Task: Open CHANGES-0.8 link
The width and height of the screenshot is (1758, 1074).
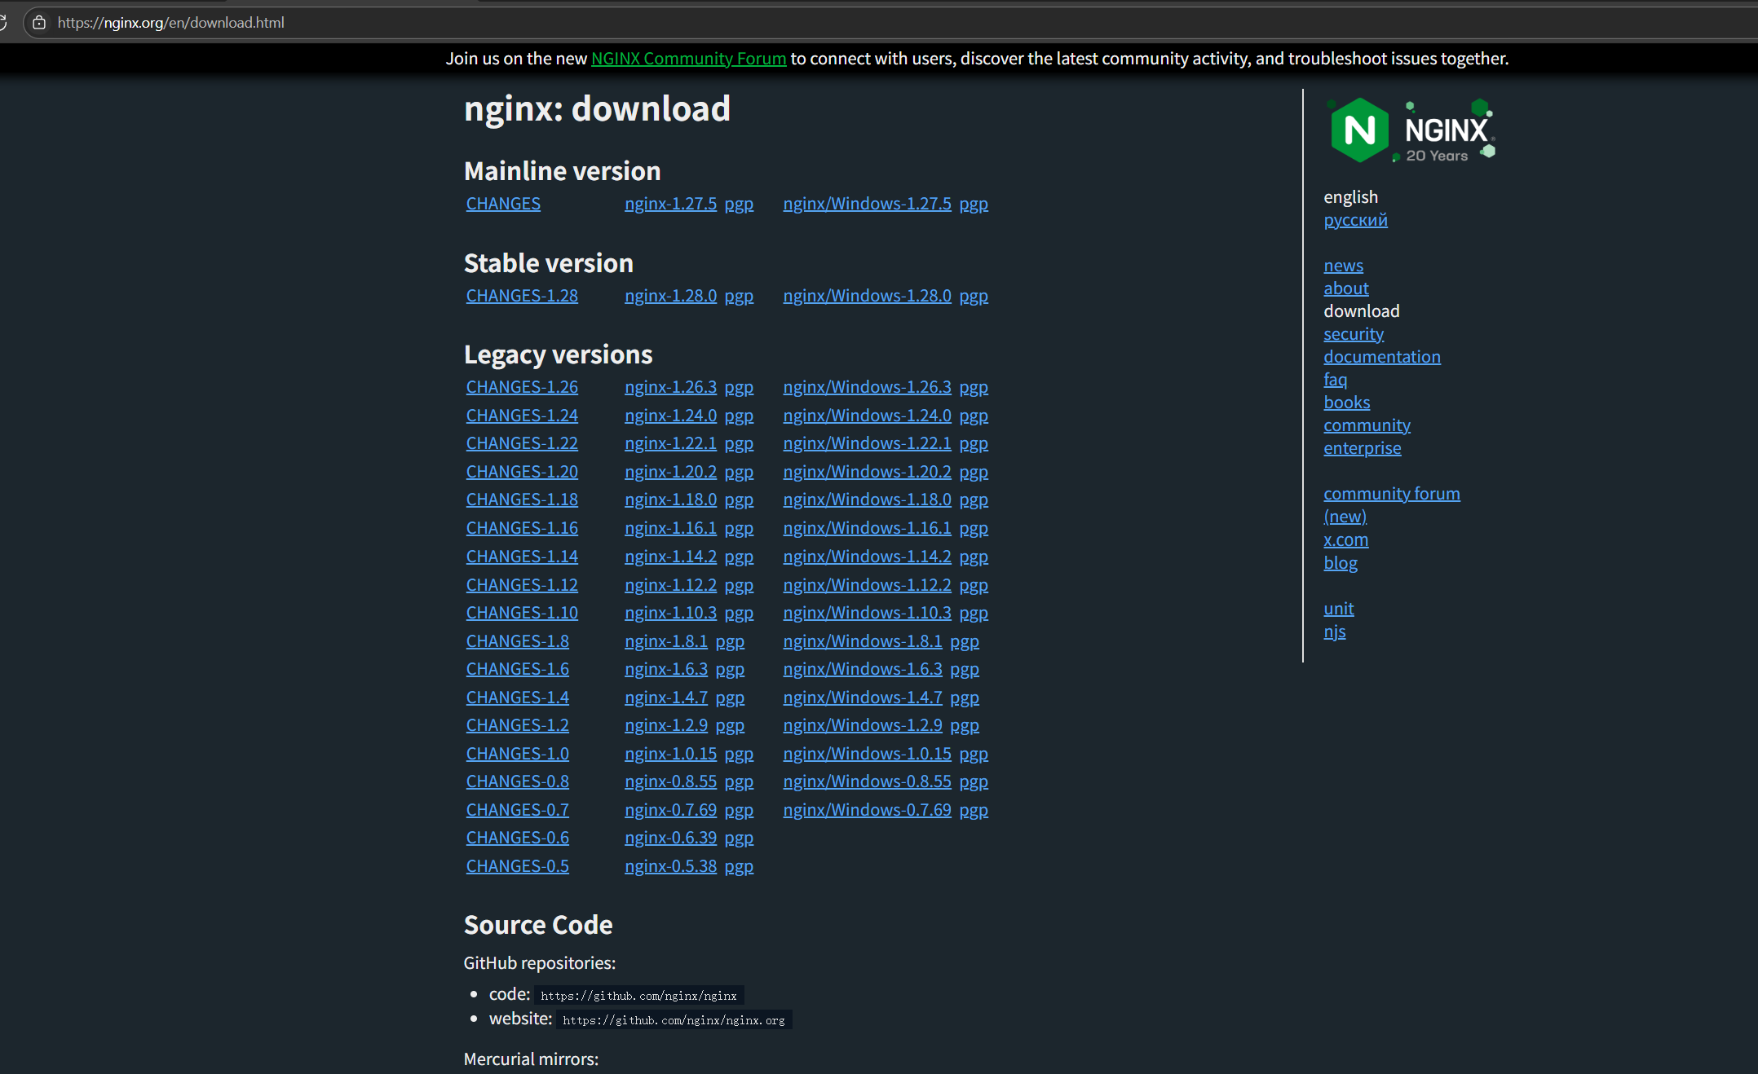Action: [517, 781]
